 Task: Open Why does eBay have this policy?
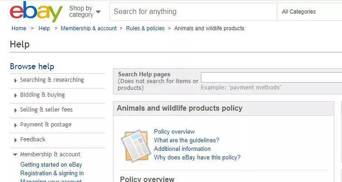(x=197, y=157)
